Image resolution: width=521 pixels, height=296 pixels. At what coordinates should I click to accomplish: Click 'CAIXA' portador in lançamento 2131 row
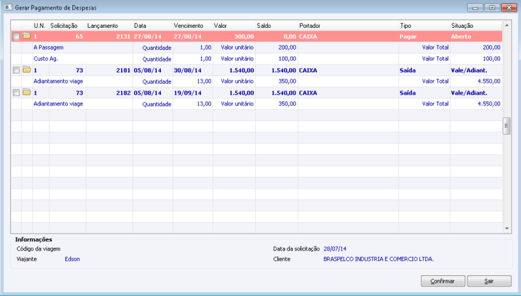pos(308,36)
